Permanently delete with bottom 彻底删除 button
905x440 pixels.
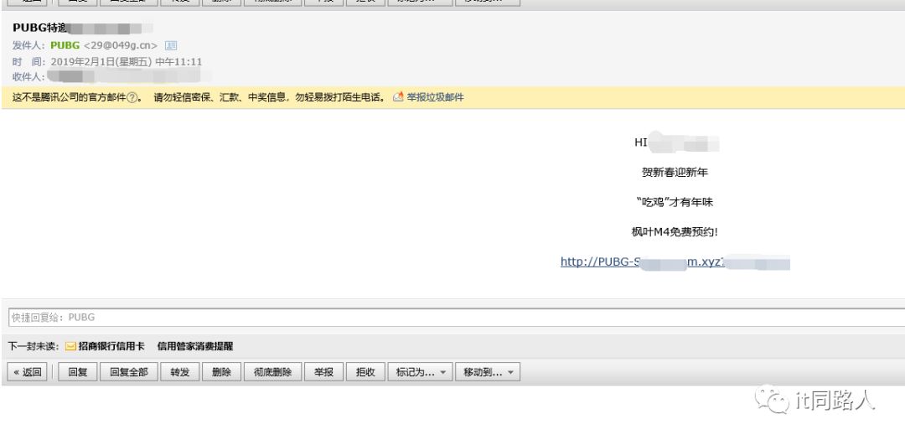(x=272, y=372)
